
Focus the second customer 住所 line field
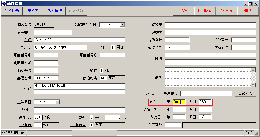80,92
